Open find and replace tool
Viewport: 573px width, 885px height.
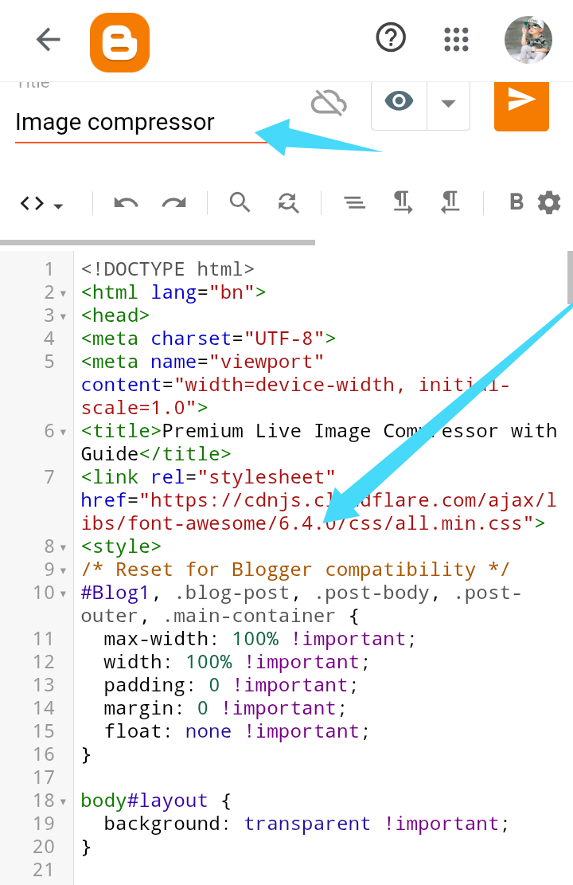click(288, 203)
